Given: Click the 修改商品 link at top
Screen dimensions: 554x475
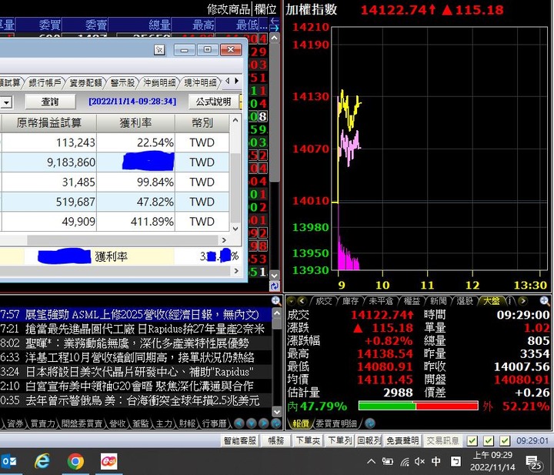Looking at the screenshot, I should click(x=229, y=8).
